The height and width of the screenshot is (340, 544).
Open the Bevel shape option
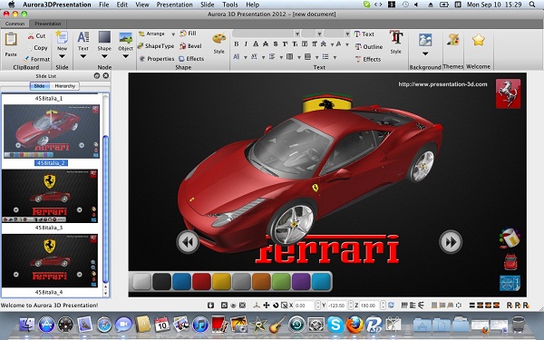tap(190, 46)
